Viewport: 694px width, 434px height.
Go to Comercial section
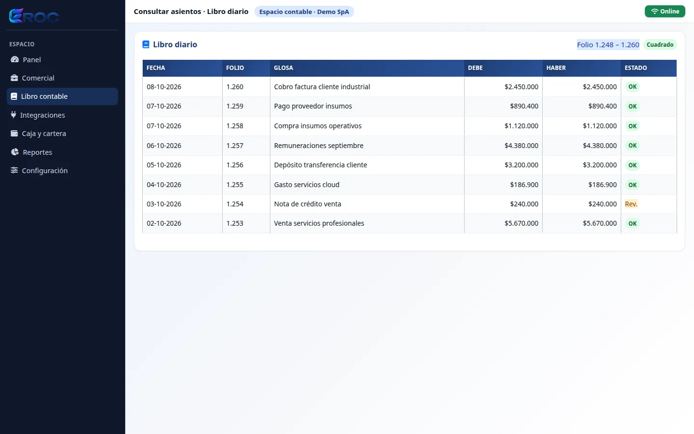pyautogui.click(x=62, y=78)
